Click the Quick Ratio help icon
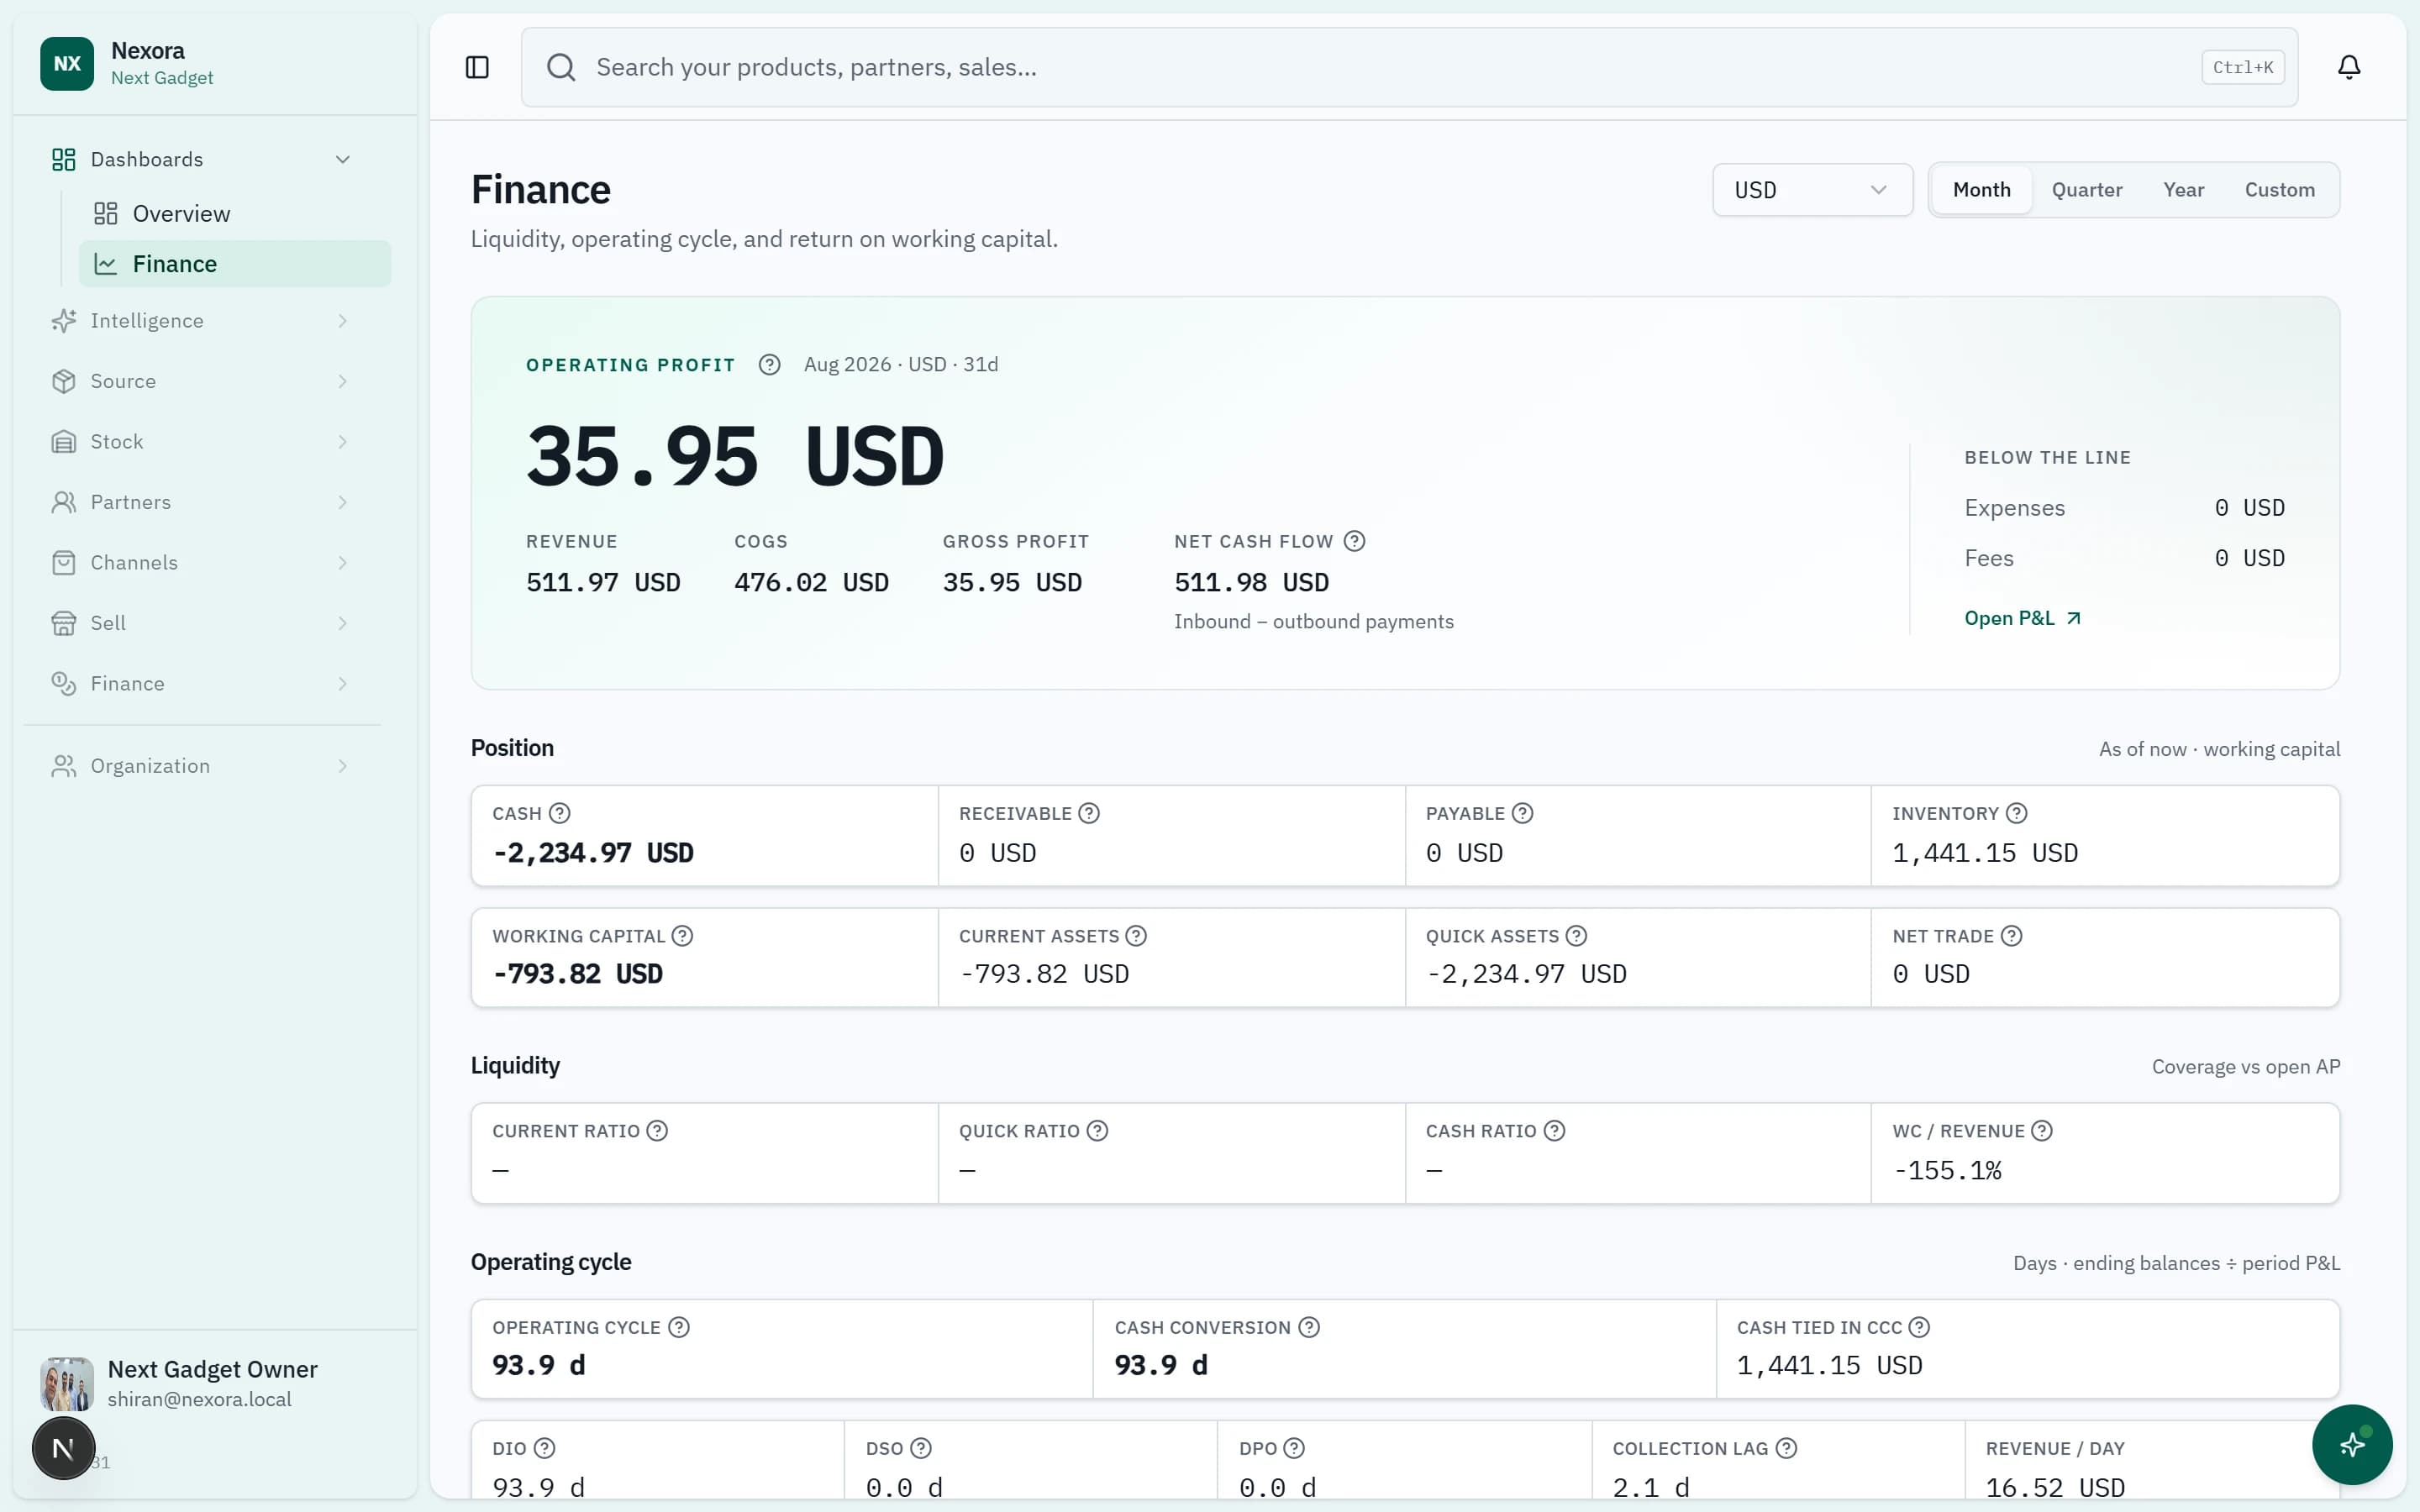This screenshot has height=1512, width=2420. pyautogui.click(x=1097, y=1131)
